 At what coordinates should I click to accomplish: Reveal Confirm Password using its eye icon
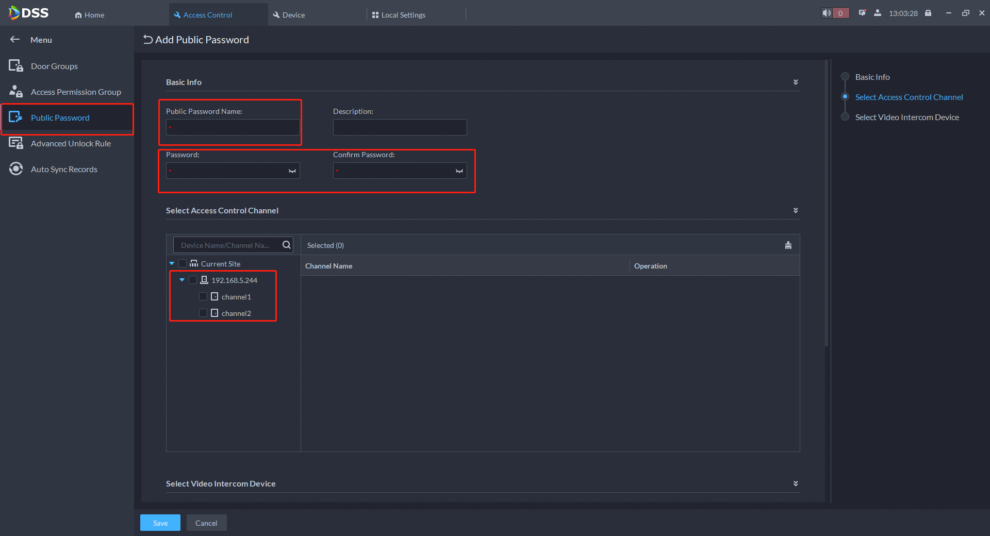coord(459,171)
